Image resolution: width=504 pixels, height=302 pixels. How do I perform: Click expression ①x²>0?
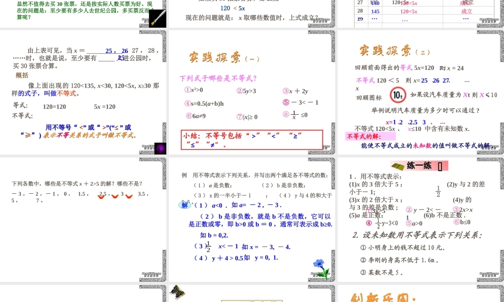pos(194,90)
